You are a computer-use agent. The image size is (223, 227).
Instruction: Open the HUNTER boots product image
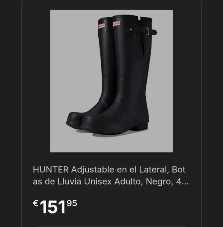(111, 81)
